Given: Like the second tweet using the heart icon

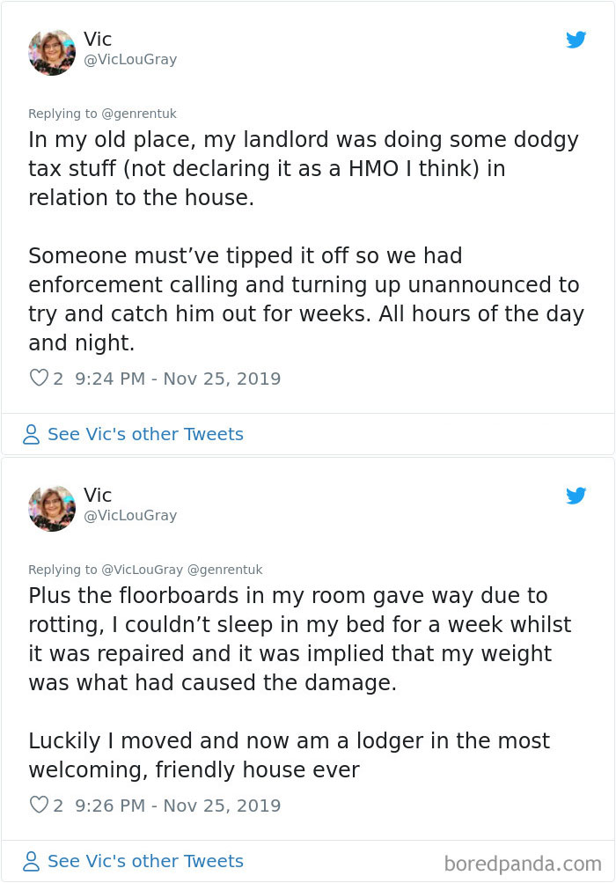Looking at the screenshot, I should tap(38, 804).
